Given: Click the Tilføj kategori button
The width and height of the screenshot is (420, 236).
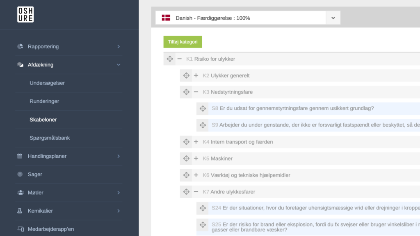Looking at the screenshot, I should coord(183,42).
